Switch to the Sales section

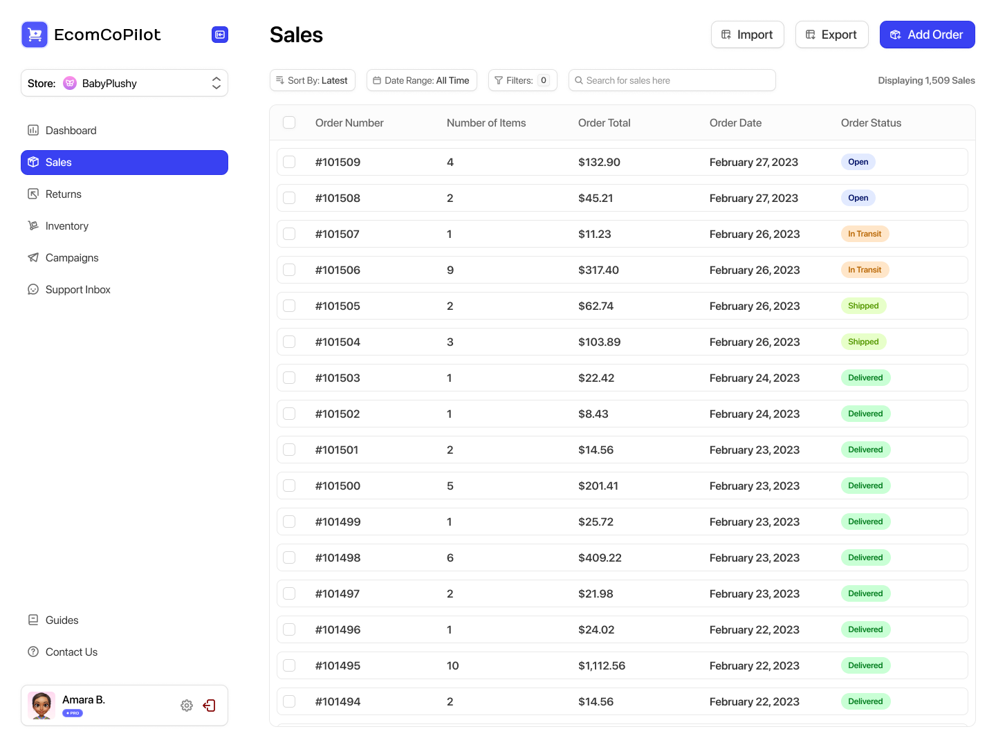(58, 162)
